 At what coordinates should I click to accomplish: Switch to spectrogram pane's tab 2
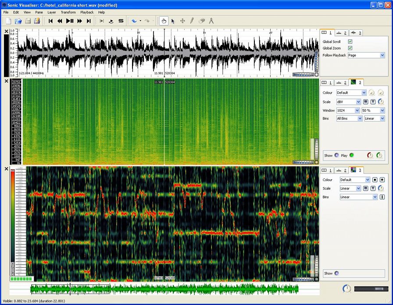point(341,82)
